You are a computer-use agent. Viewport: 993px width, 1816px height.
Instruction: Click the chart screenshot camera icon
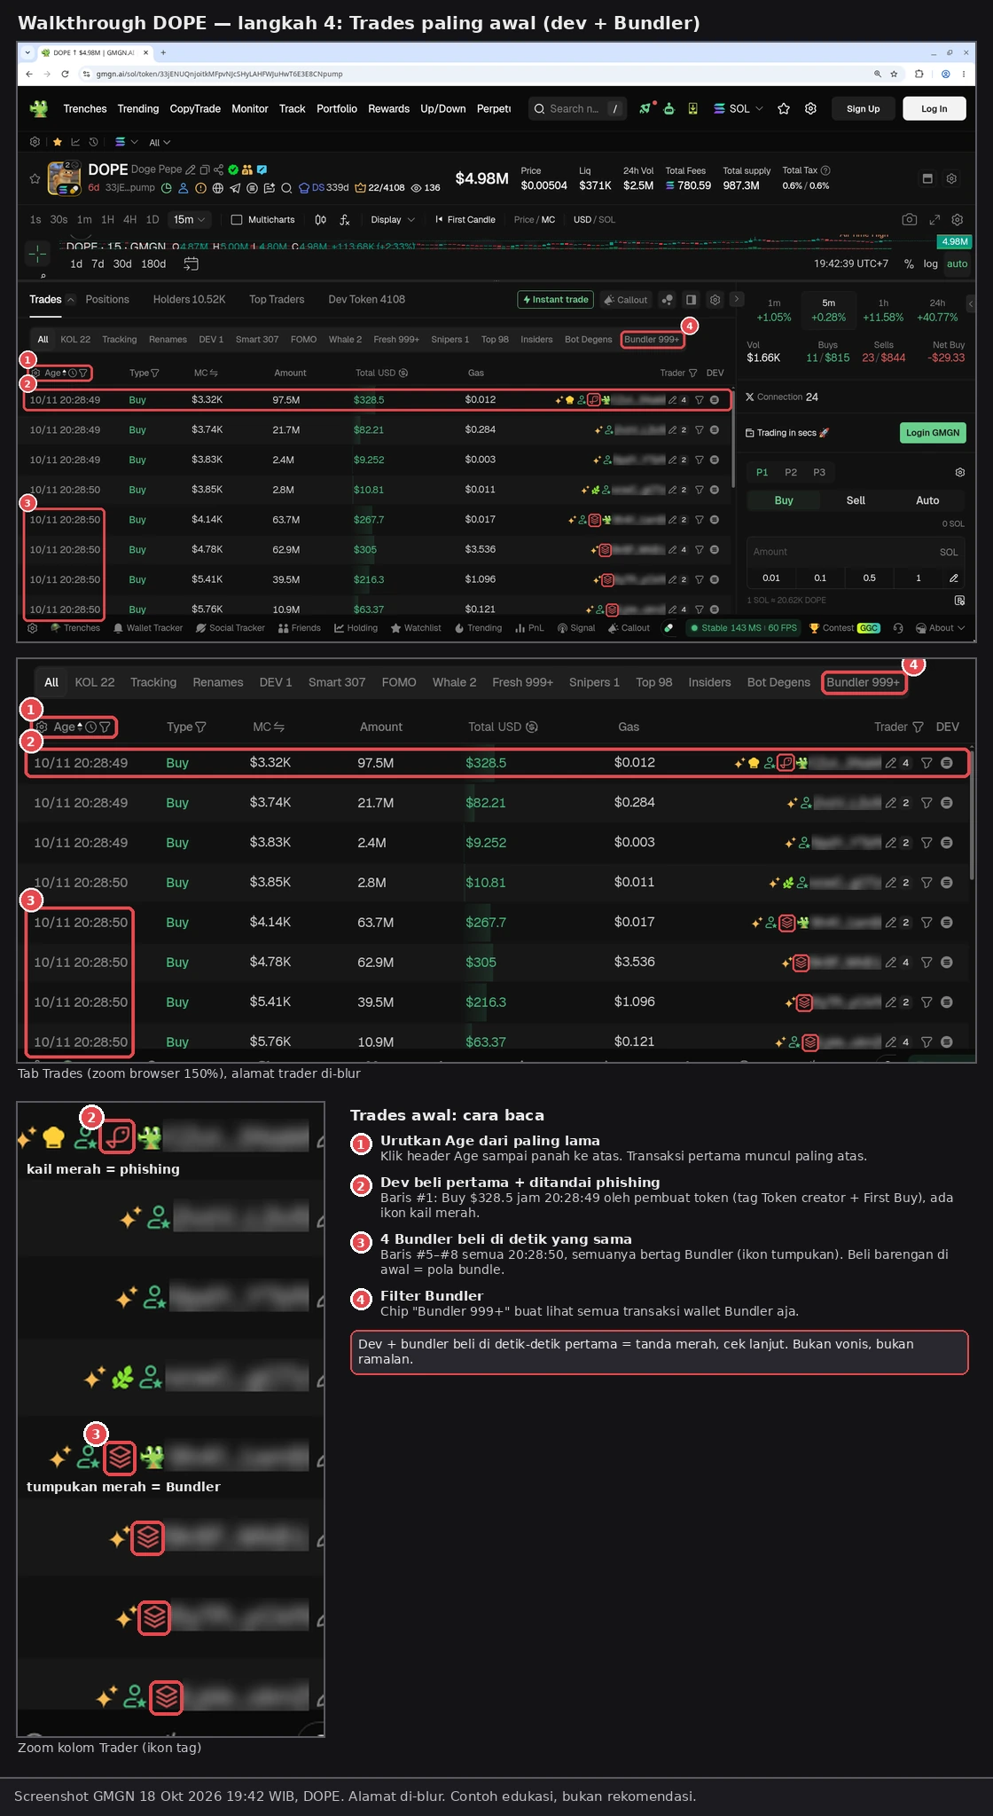click(x=909, y=219)
